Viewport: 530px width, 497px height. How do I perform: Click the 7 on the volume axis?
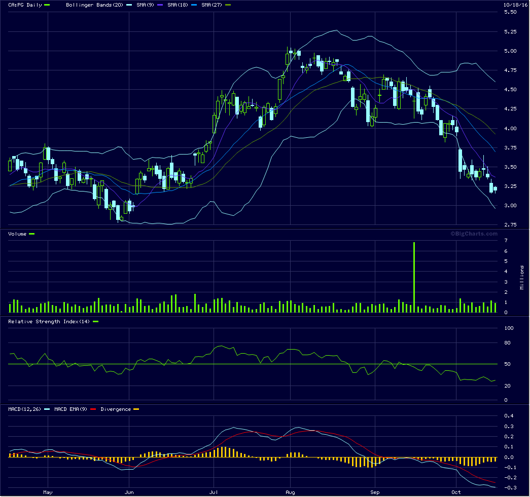click(x=506, y=241)
